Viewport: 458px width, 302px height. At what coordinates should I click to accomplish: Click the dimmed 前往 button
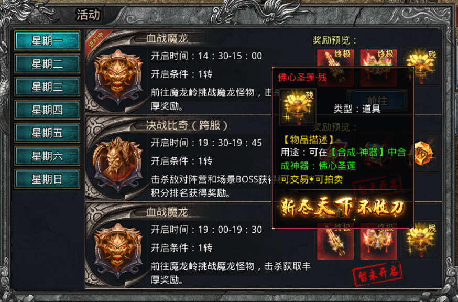(377, 100)
